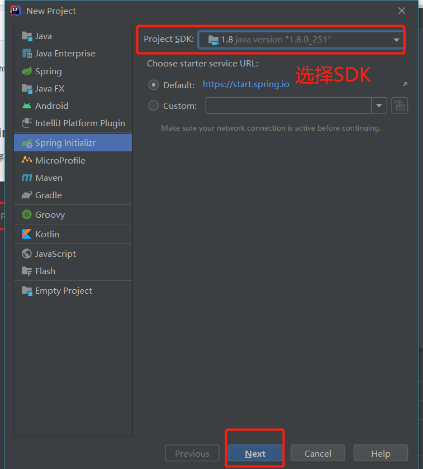Select the Default starter service radio button

tap(154, 85)
